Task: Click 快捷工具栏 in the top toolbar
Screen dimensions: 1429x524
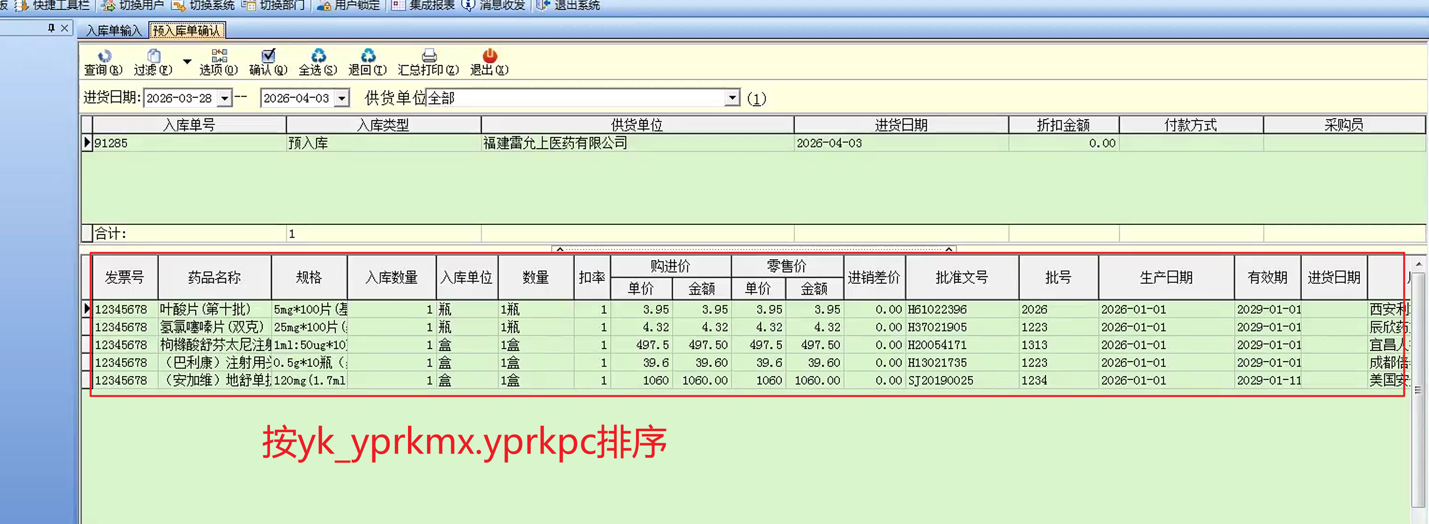Action: [52, 5]
